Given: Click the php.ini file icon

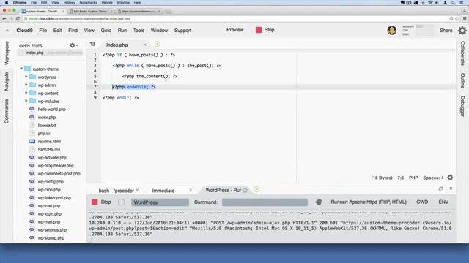Looking at the screenshot, I should point(32,133).
